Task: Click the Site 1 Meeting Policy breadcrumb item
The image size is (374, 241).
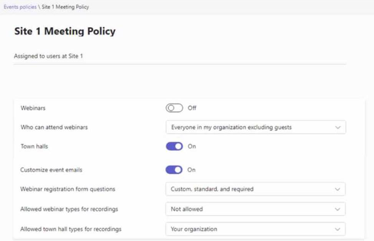Action: (65, 7)
